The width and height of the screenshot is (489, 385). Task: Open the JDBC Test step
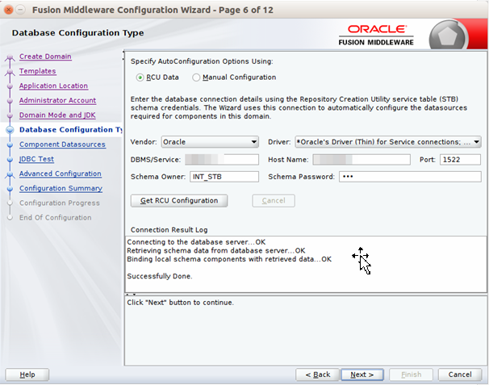(x=36, y=159)
